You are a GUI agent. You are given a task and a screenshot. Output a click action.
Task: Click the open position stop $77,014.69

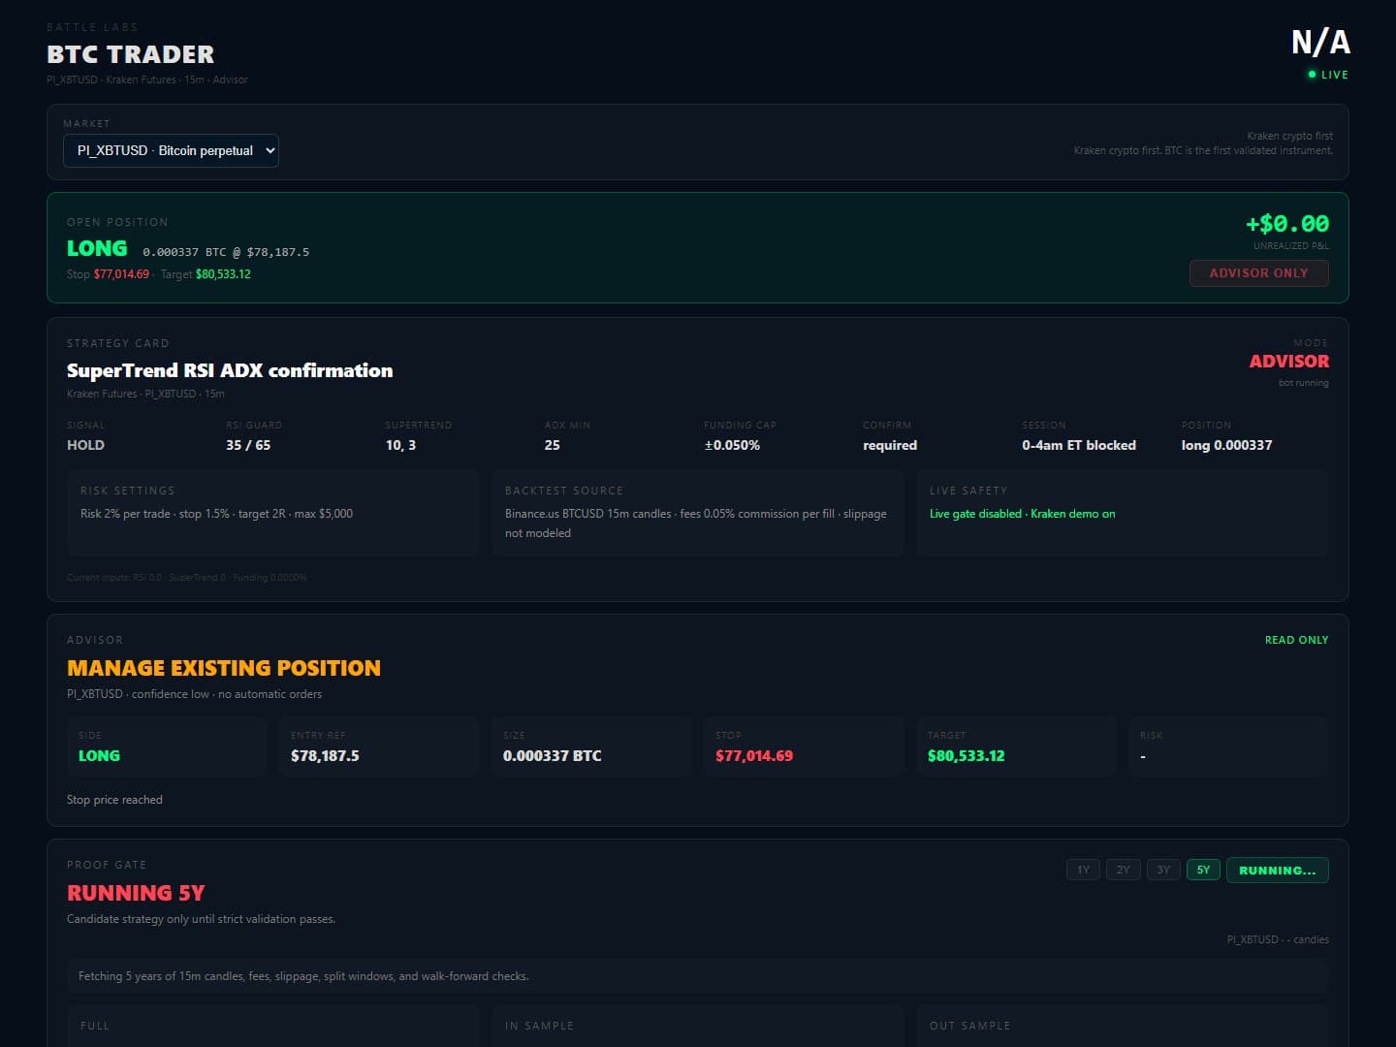121,274
